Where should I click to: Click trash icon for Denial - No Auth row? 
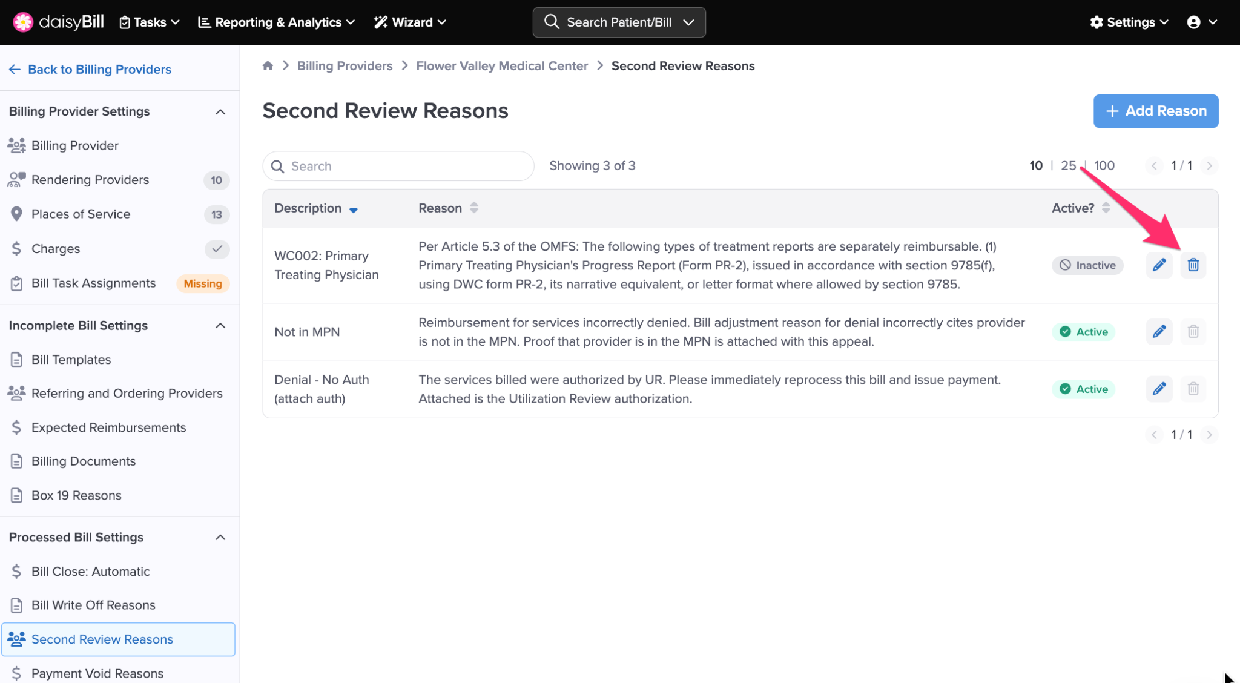point(1193,389)
